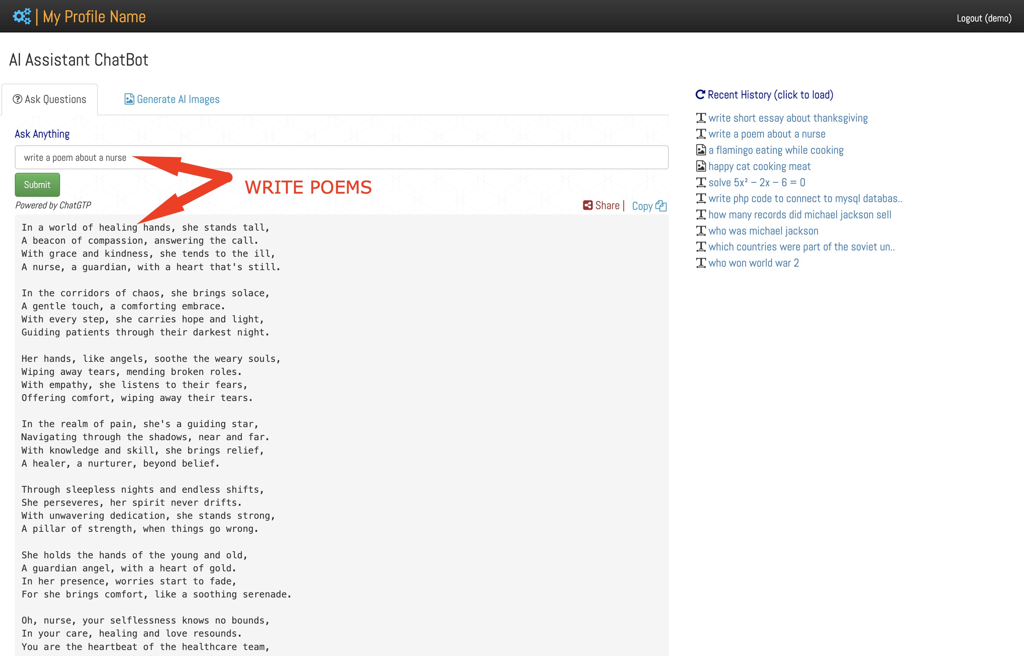Image resolution: width=1024 pixels, height=656 pixels.
Task: Click into the Ask Anything input field
Action: (341, 158)
